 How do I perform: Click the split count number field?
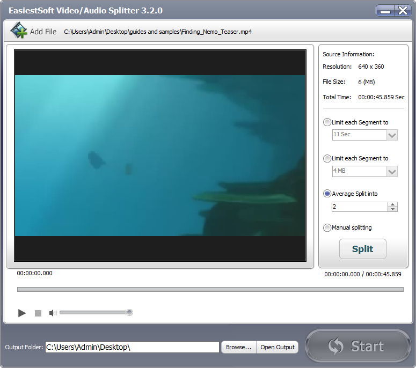click(x=360, y=207)
